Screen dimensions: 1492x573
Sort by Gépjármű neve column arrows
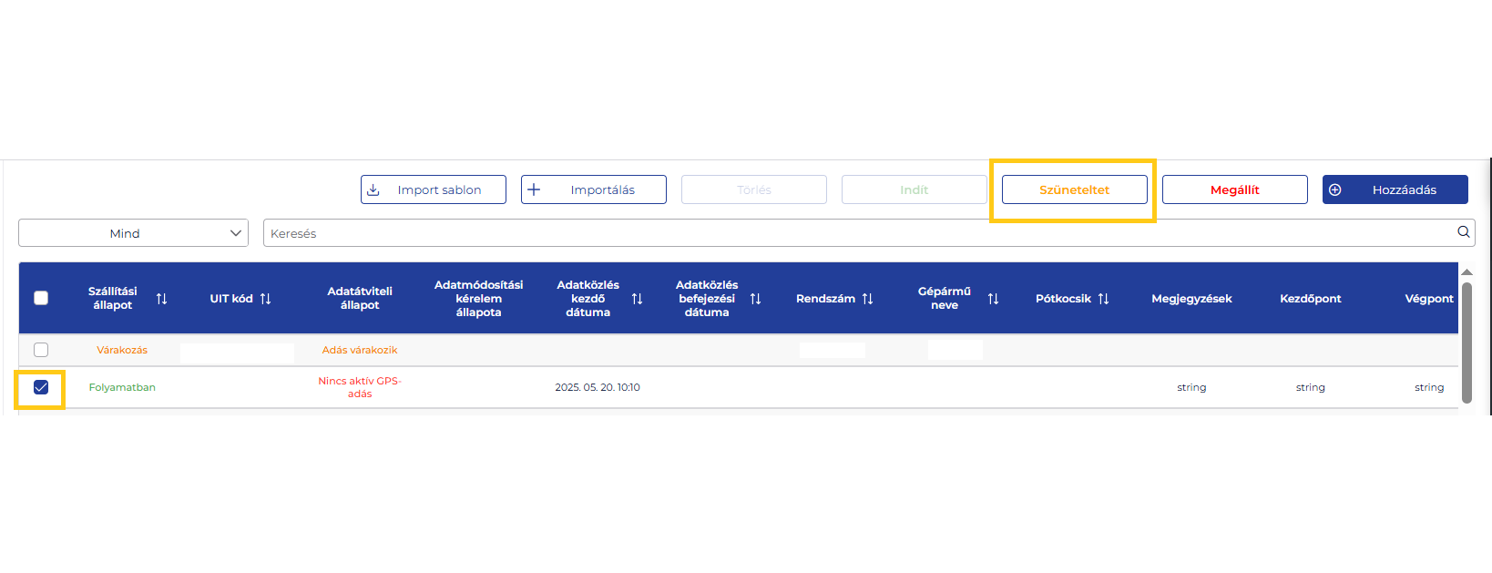993,299
